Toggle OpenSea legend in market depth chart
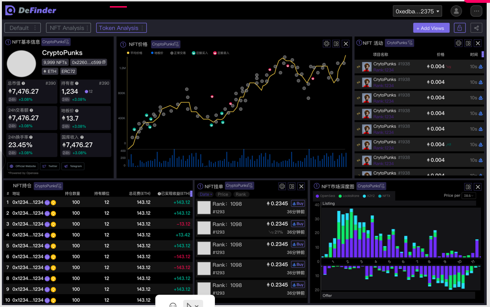The height and width of the screenshot is (307, 490). tap(325, 196)
